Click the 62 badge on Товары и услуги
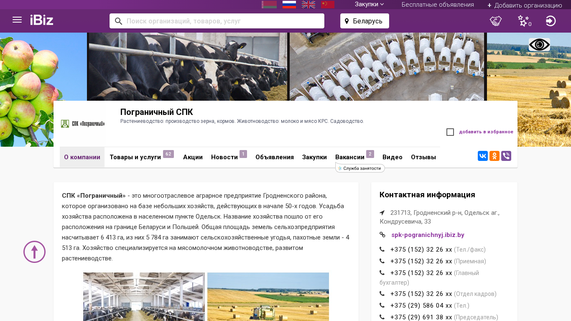The height and width of the screenshot is (321, 571). tap(168, 154)
